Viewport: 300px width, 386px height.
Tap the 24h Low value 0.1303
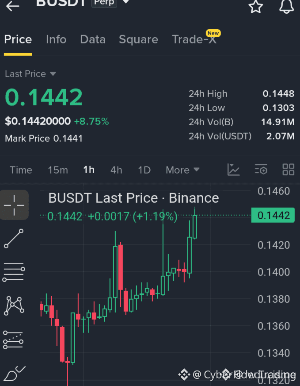278,108
